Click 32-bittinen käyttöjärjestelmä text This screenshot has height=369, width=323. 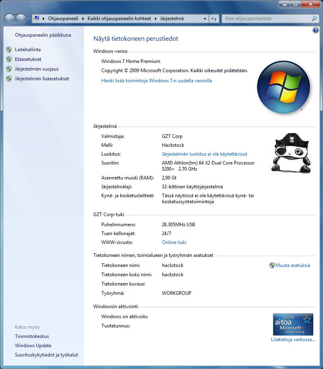(192, 187)
